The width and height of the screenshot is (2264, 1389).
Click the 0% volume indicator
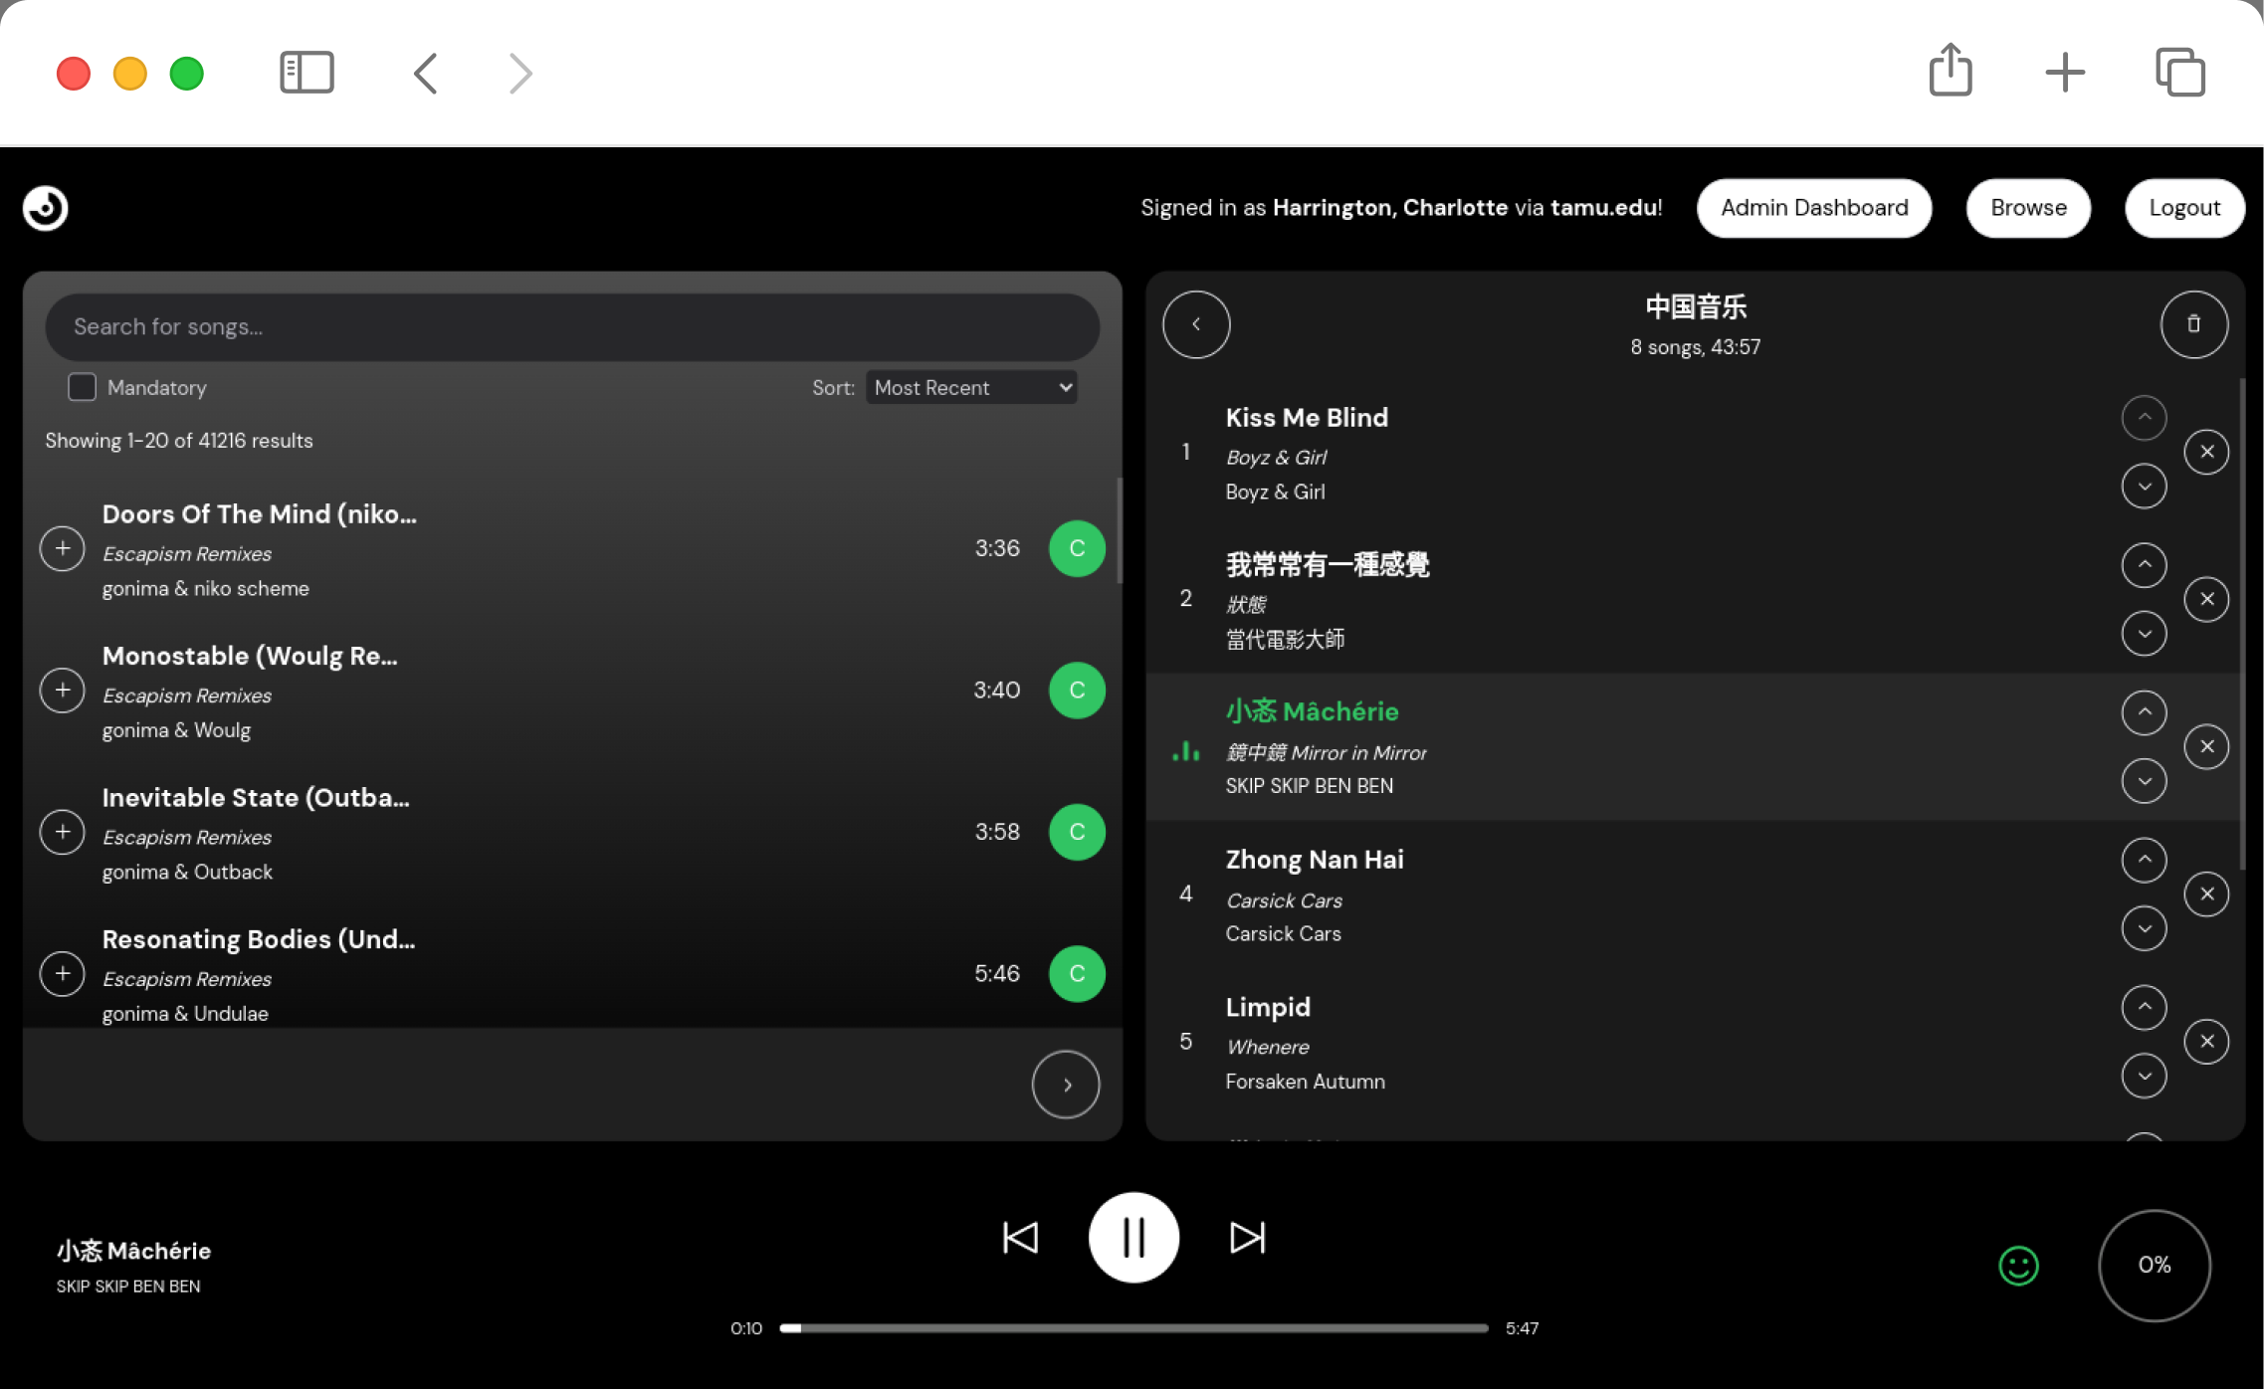tap(2158, 1265)
